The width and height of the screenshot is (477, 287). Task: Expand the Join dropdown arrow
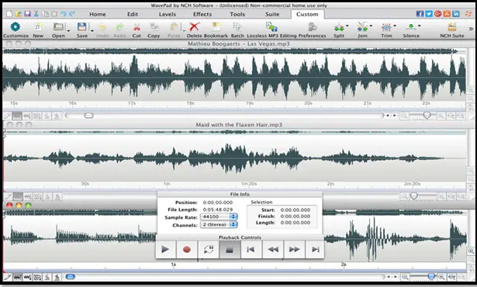pyautogui.click(x=371, y=26)
